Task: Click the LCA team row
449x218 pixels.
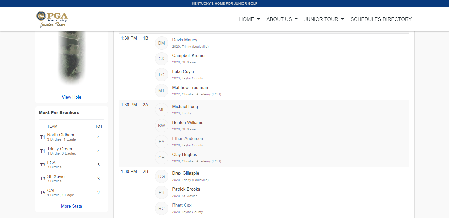Action: click(x=72, y=165)
